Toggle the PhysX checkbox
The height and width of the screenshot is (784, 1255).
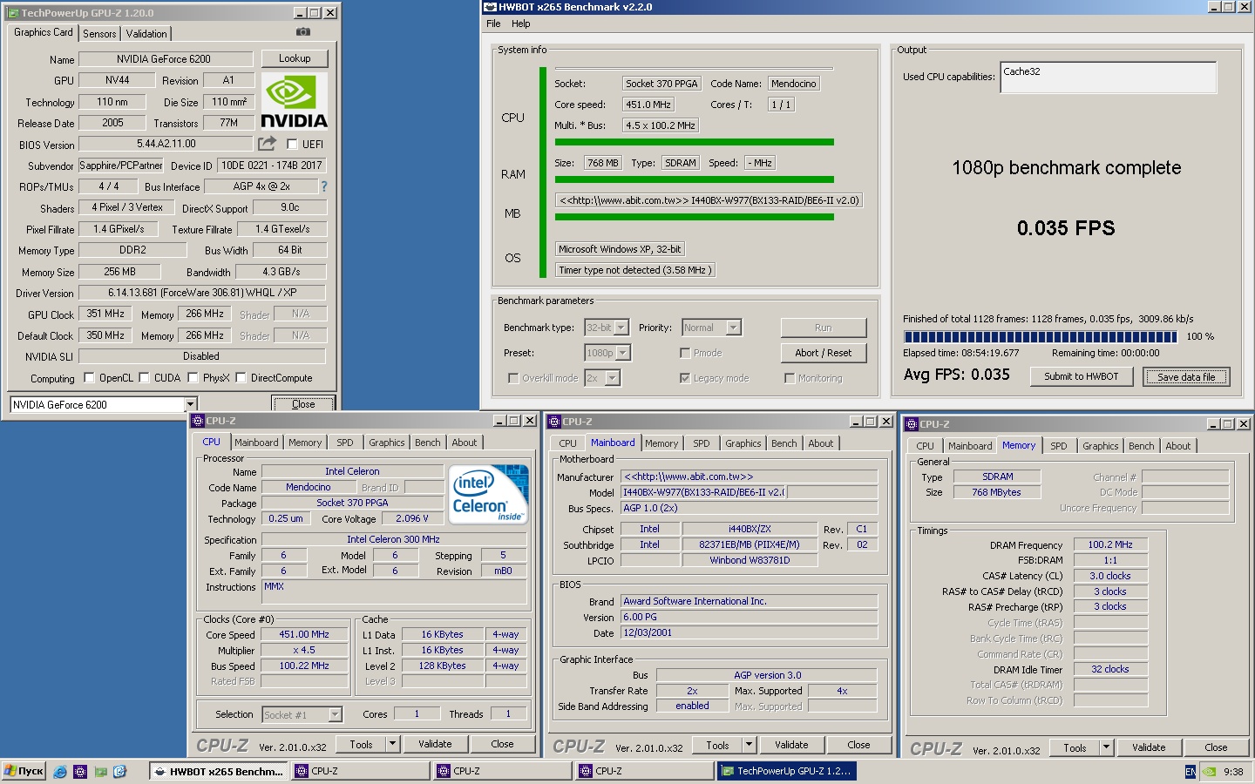click(x=193, y=377)
